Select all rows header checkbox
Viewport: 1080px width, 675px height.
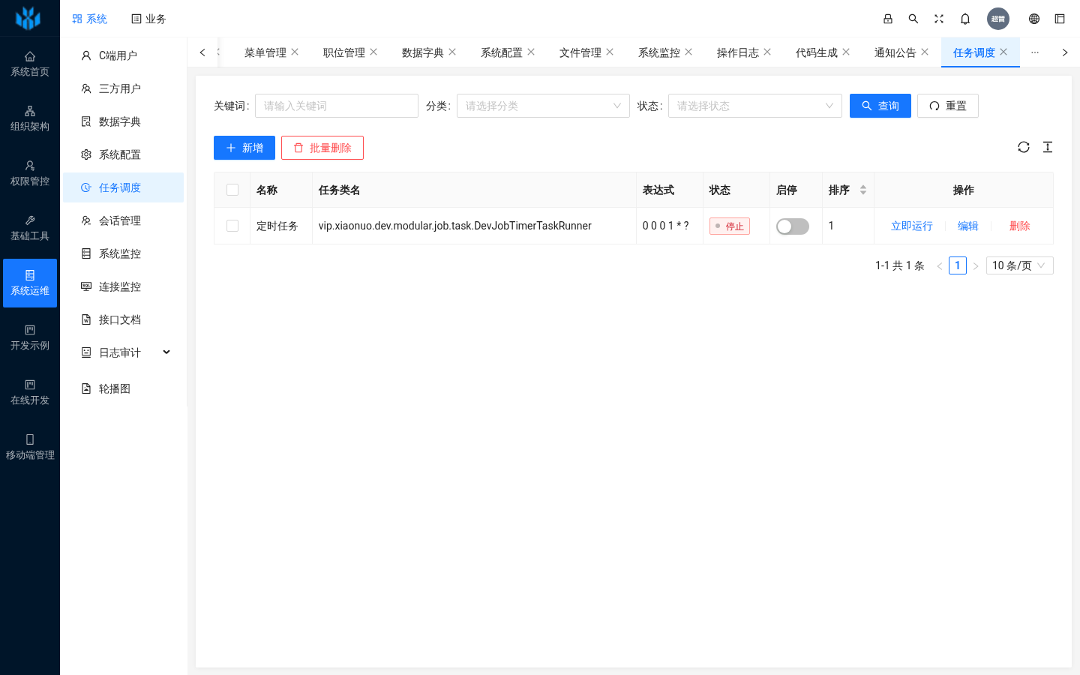tap(232, 190)
